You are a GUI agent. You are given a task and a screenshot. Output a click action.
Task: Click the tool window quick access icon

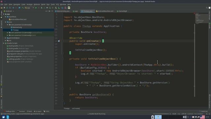(2, 114)
